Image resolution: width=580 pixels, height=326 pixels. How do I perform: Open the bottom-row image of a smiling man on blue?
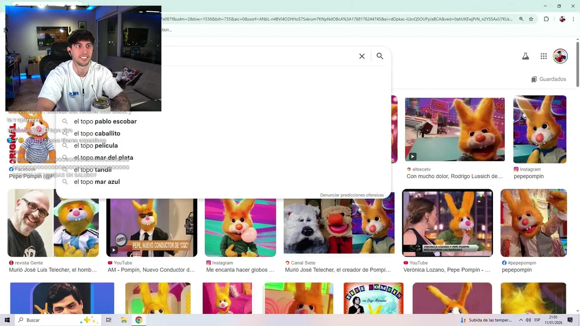[62, 298]
